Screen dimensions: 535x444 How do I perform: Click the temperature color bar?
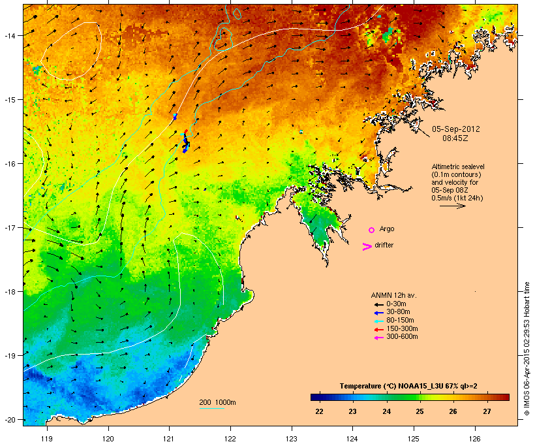tap(410, 397)
